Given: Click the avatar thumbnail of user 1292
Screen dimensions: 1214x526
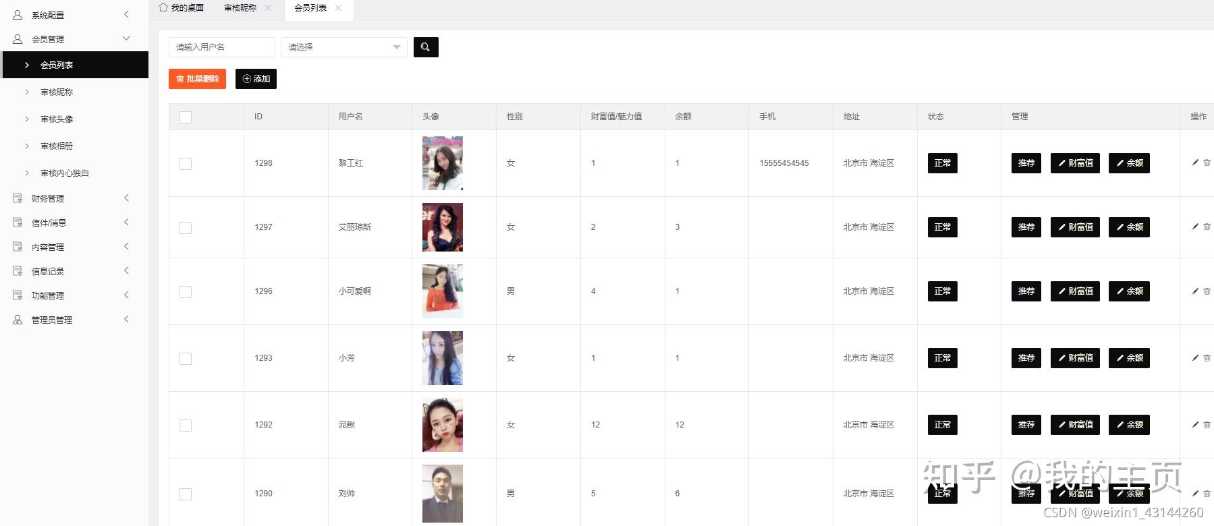Looking at the screenshot, I should click(x=442, y=425).
